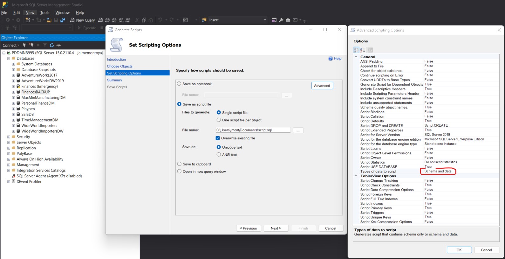The width and height of the screenshot is (505, 259).
Task: Click Cancel in Generate Scripts wizard
Action: point(331,228)
